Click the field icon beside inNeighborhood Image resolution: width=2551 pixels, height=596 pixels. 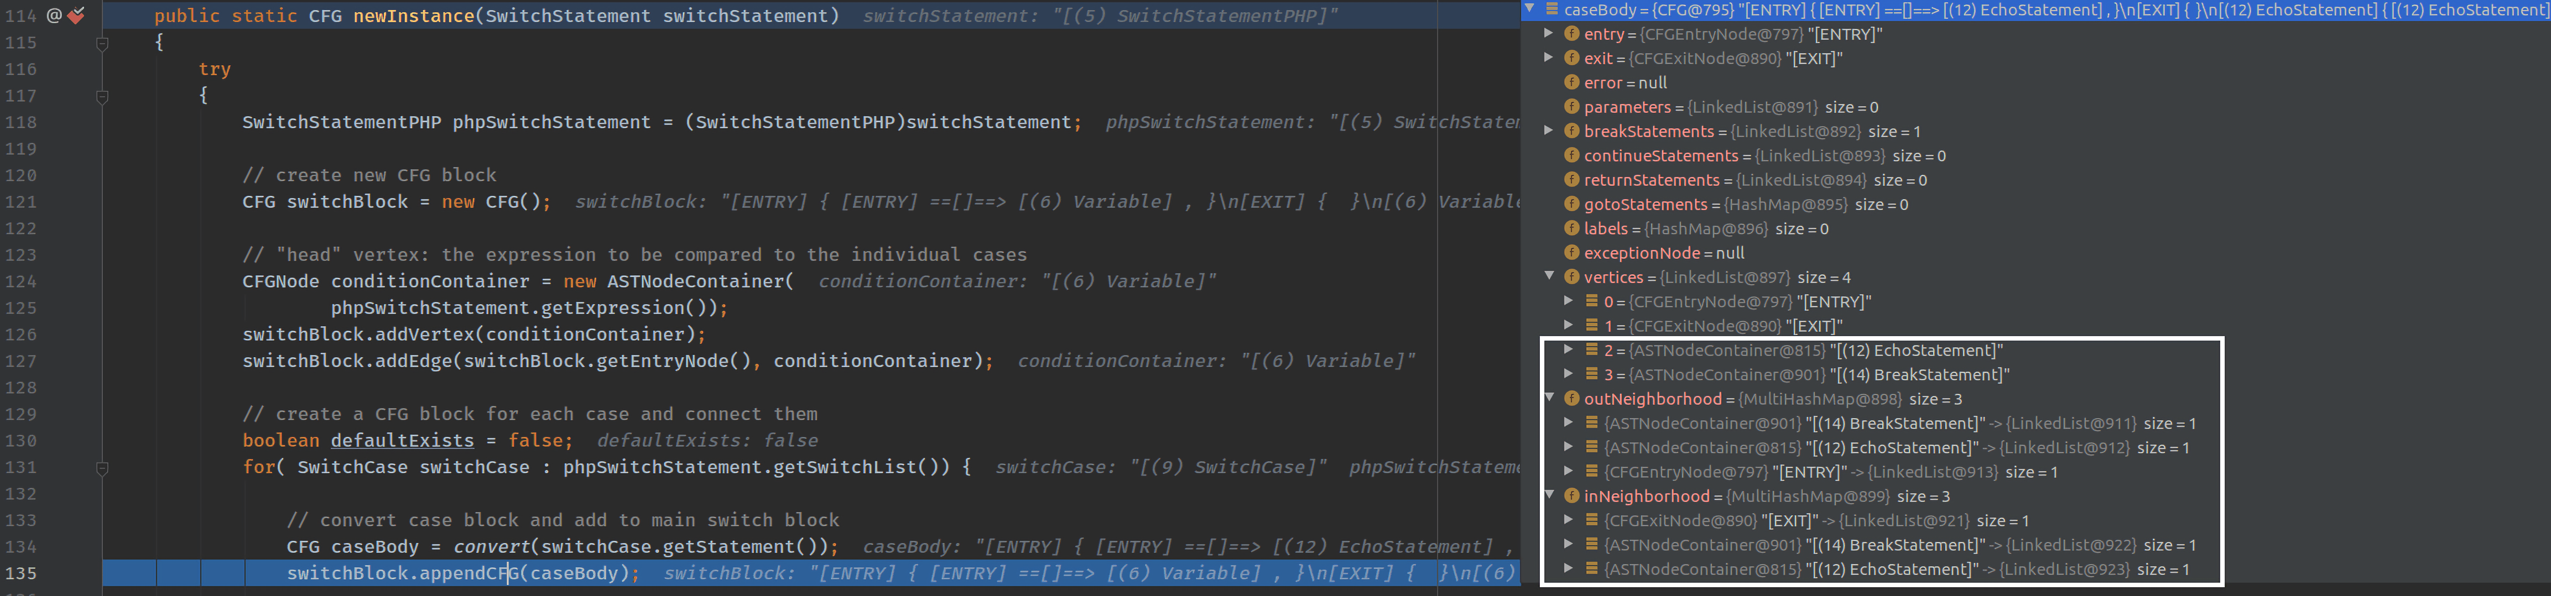pyautogui.click(x=1571, y=495)
